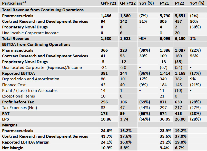Click the Total Revenue row label
Image resolution: width=207 pixels, height=151 pixels.
pyautogui.click(x=16, y=39)
